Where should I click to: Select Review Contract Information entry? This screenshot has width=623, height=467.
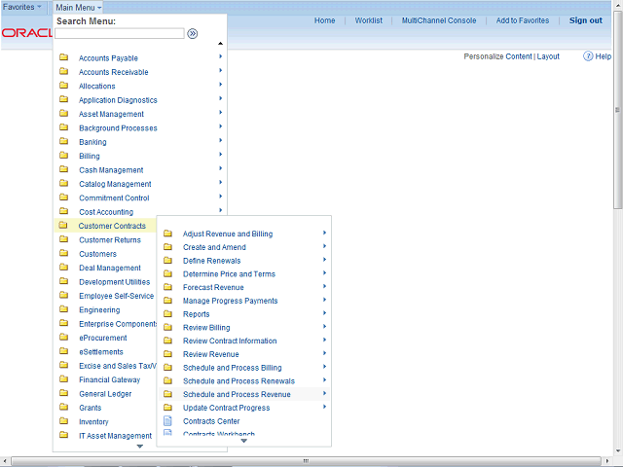(230, 341)
